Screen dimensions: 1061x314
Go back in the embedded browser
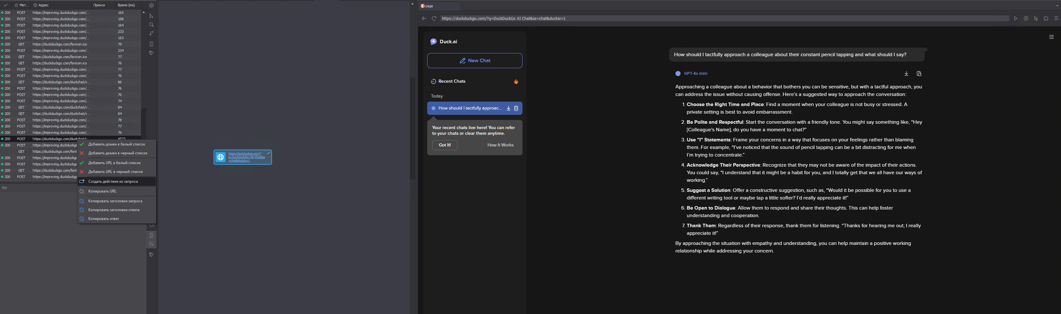pyautogui.click(x=424, y=19)
